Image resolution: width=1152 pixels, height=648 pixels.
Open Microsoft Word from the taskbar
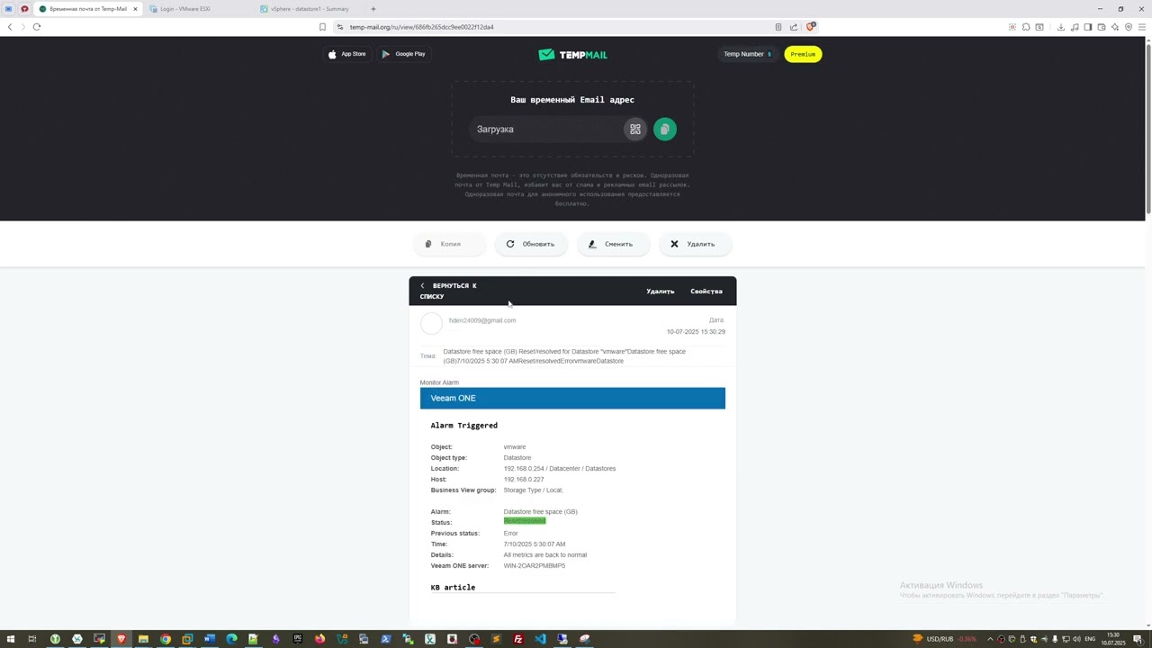210,639
